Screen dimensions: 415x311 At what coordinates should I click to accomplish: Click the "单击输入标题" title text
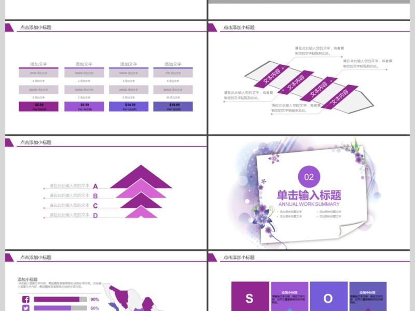309,193
